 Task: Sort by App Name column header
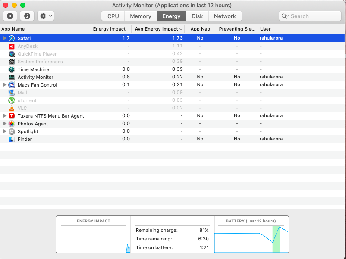(x=44, y=29)
